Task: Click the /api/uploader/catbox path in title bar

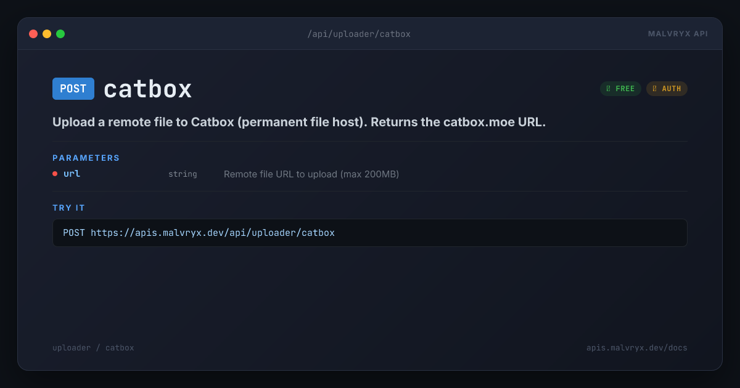Action: coord(359,34)
